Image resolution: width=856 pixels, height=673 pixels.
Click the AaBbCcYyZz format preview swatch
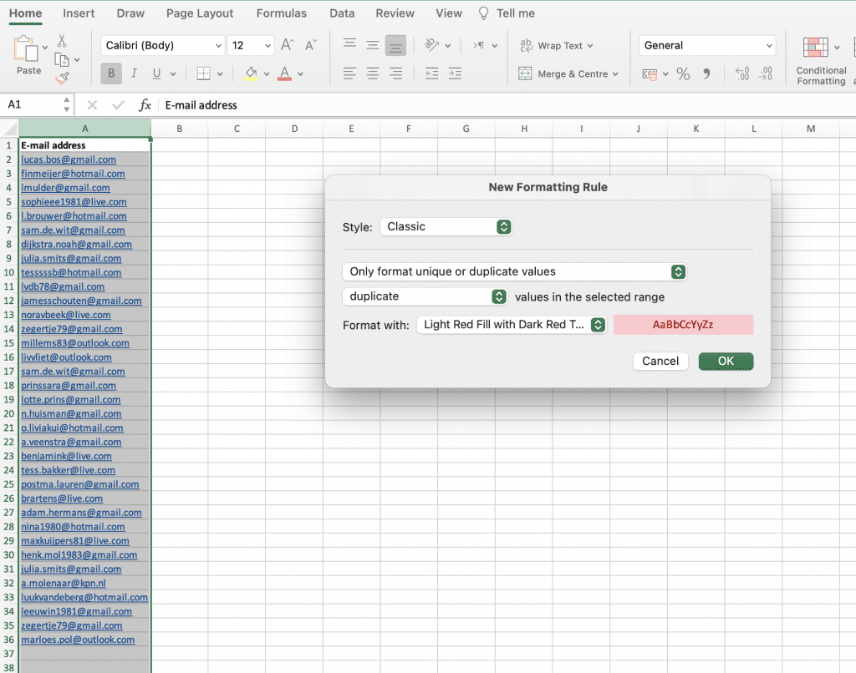coord(683,325)
